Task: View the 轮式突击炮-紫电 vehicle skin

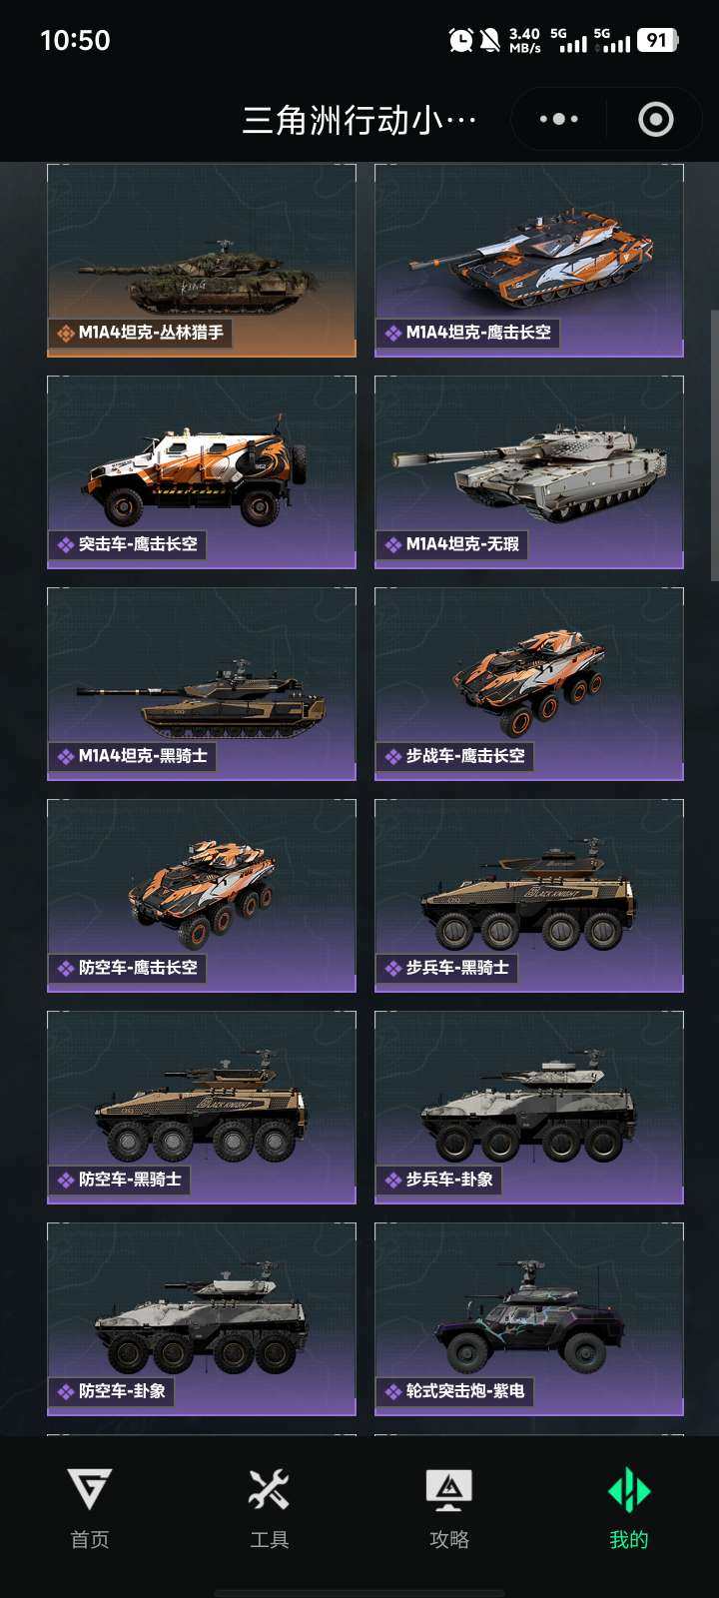Action: click(529, 1319)
